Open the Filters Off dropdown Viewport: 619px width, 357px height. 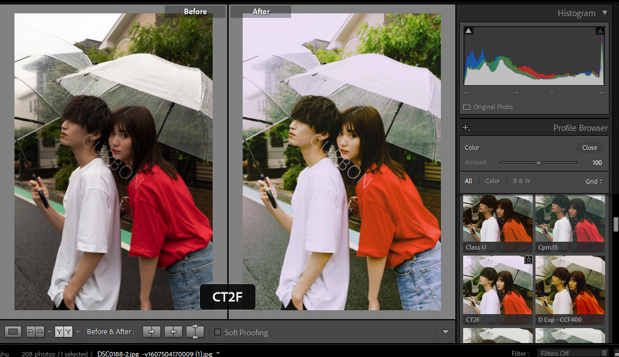pyautogui.click(x=572, y=353)
